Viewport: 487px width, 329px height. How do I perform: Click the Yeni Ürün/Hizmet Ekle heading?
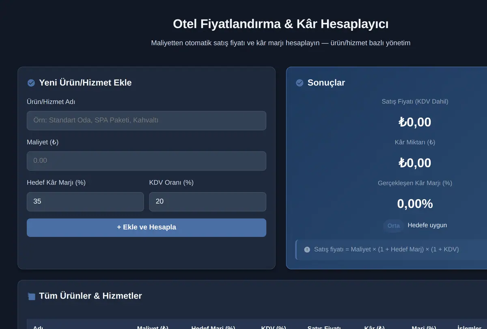pyautogui.click(x=85, y=83)
